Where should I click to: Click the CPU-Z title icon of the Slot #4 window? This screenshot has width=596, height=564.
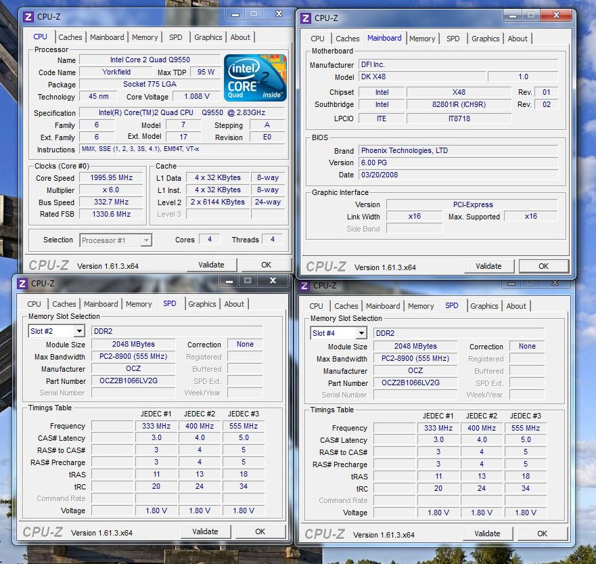pos(304,286)
